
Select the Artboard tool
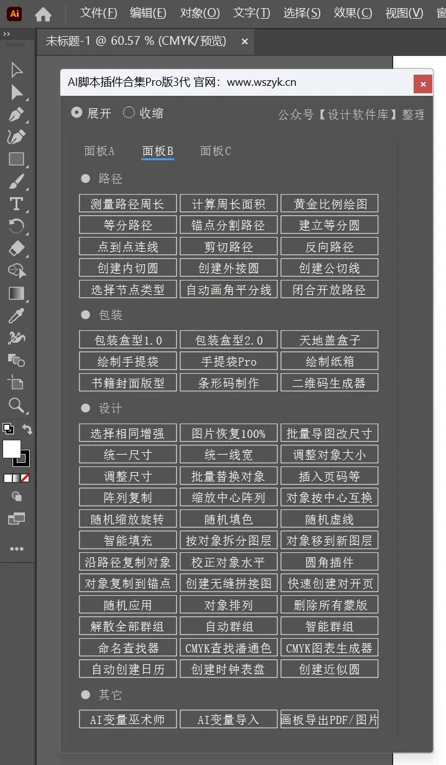[x=17, y=382]
